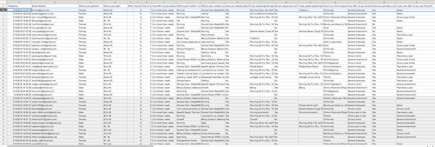435x147 pixels.
Task: Click 'Hiit' workout cell
Action: pyautogui.click(x=188, y=21)
